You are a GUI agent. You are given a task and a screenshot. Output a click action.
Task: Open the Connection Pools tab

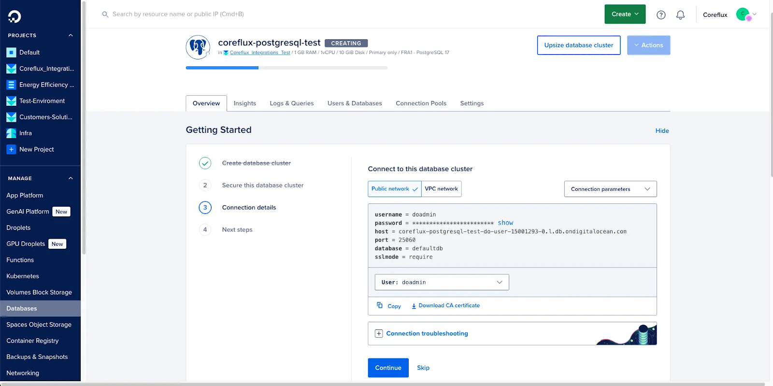pyautogui.click(x=421, y=103)
